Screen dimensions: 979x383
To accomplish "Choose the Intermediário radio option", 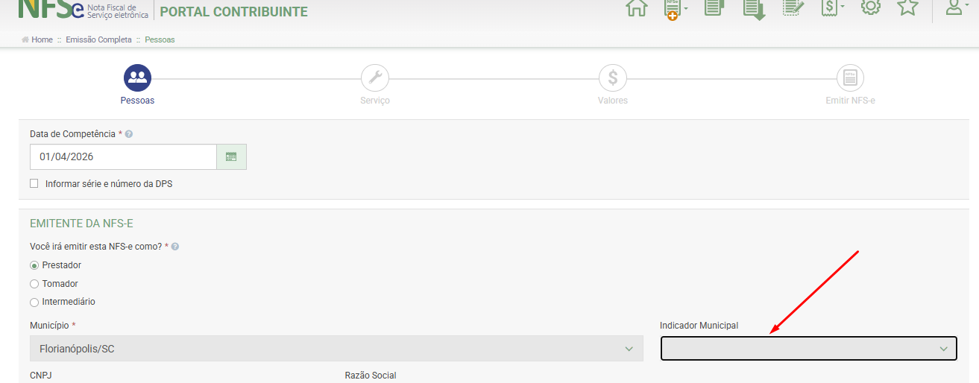I will pos(34,303).
